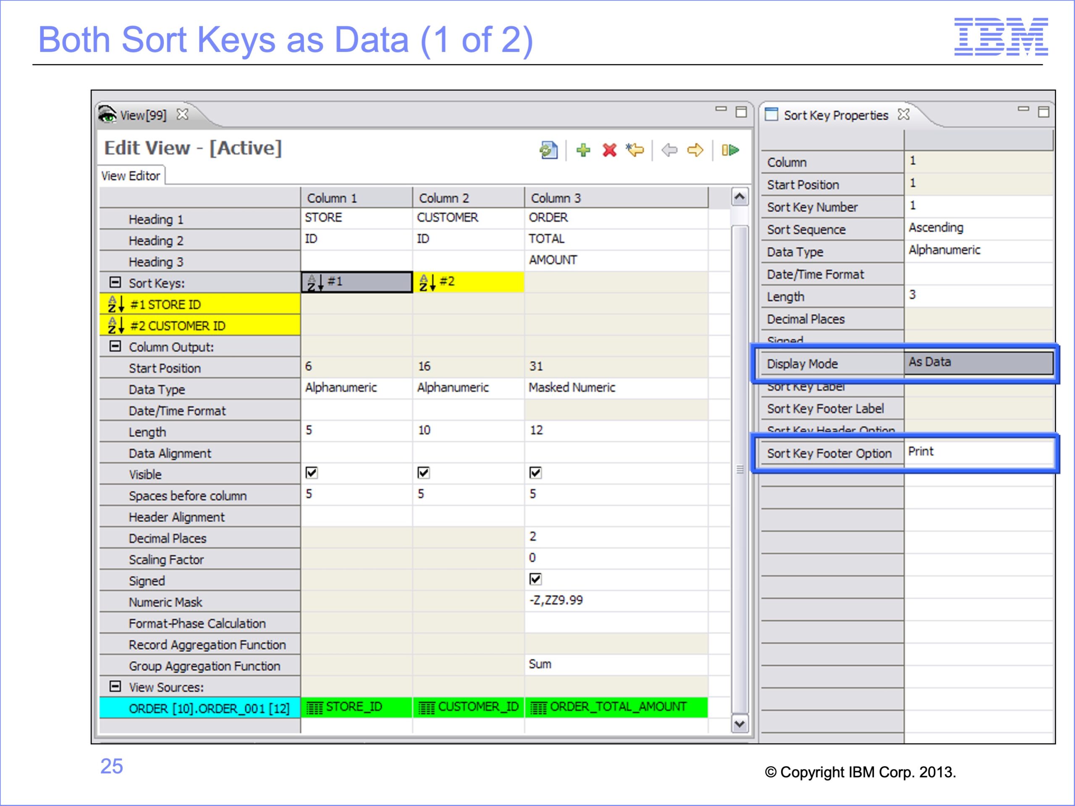Click the ORDER [10].ORDER_001 [12] source row
Viewport: 1075px width, 806px height.
click(x=200, y=708)
